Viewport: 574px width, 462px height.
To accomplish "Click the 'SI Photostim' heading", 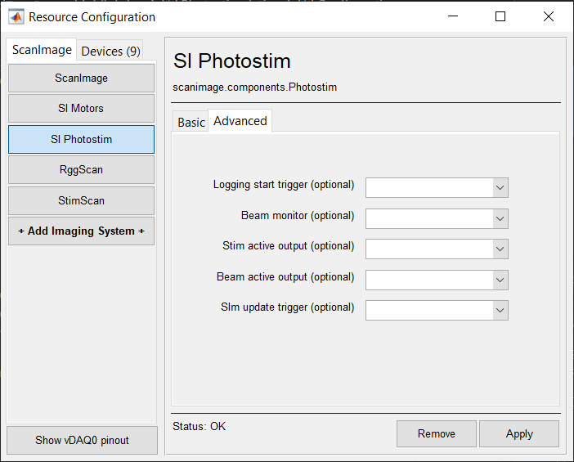I will [x=231, y=61].
